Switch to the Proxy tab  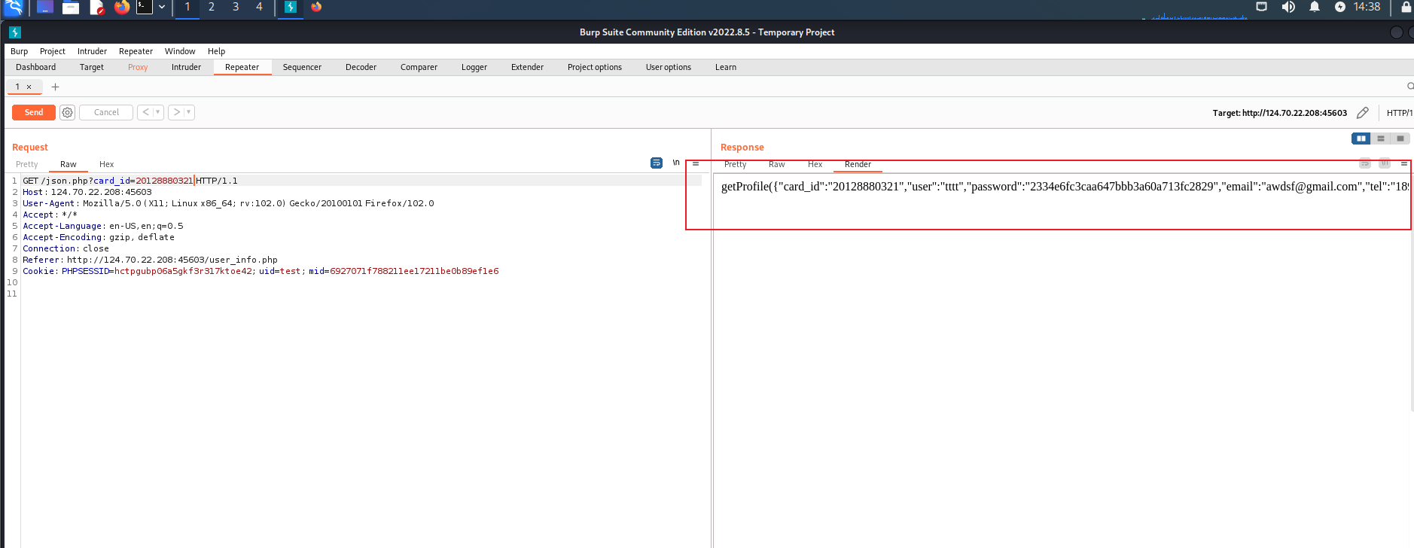[x=138, y=67]
